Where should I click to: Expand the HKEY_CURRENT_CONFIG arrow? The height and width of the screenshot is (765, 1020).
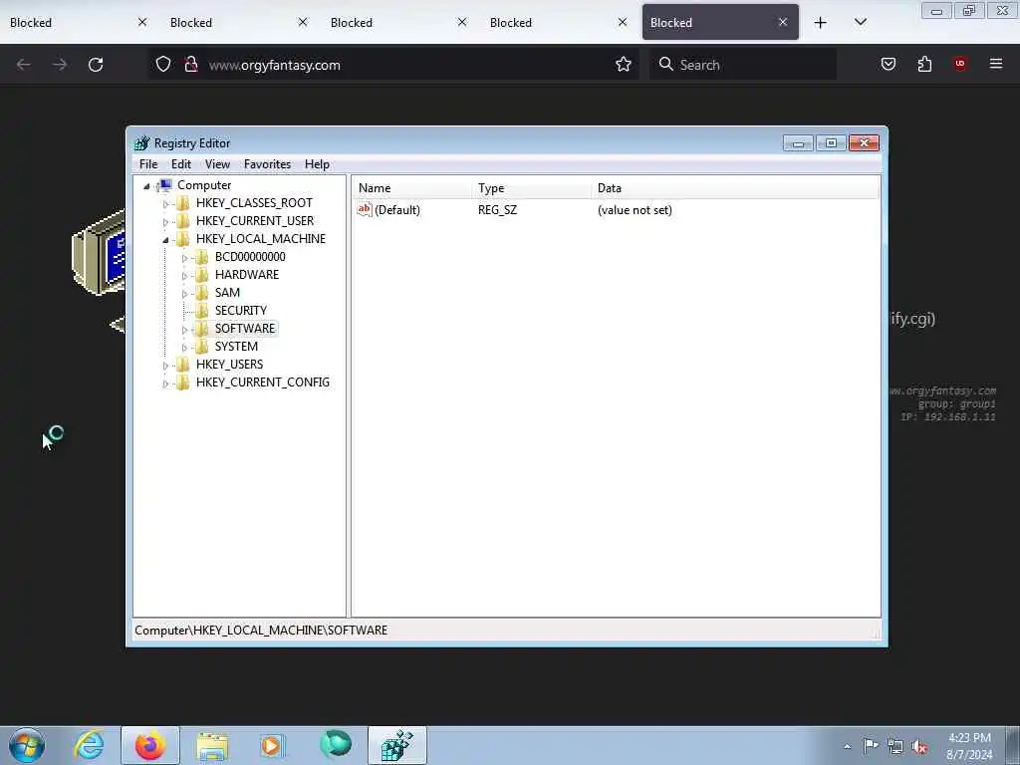[x=165, y=383]
